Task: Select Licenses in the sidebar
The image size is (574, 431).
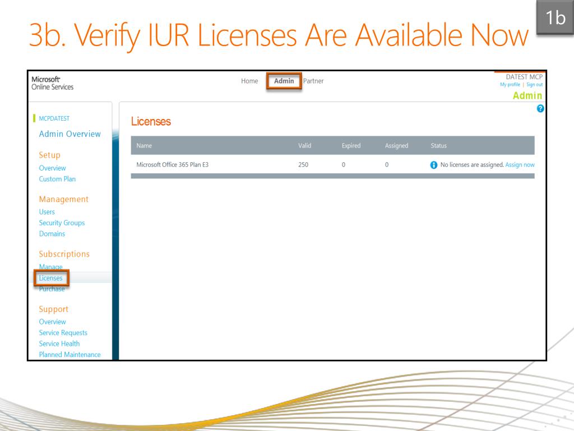Action: [x=51, y=278]
